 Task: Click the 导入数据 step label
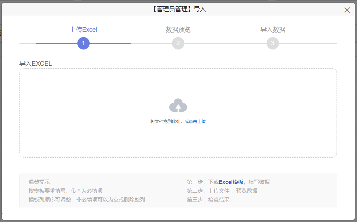[273, 30]
